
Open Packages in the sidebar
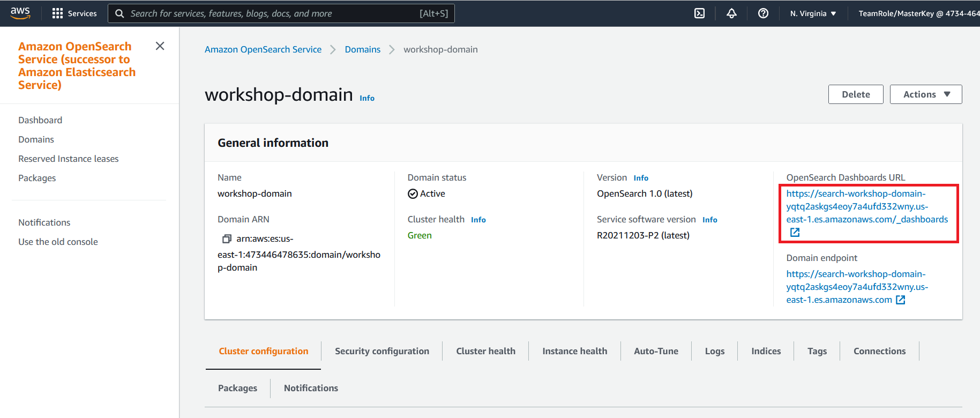(37, 178)
